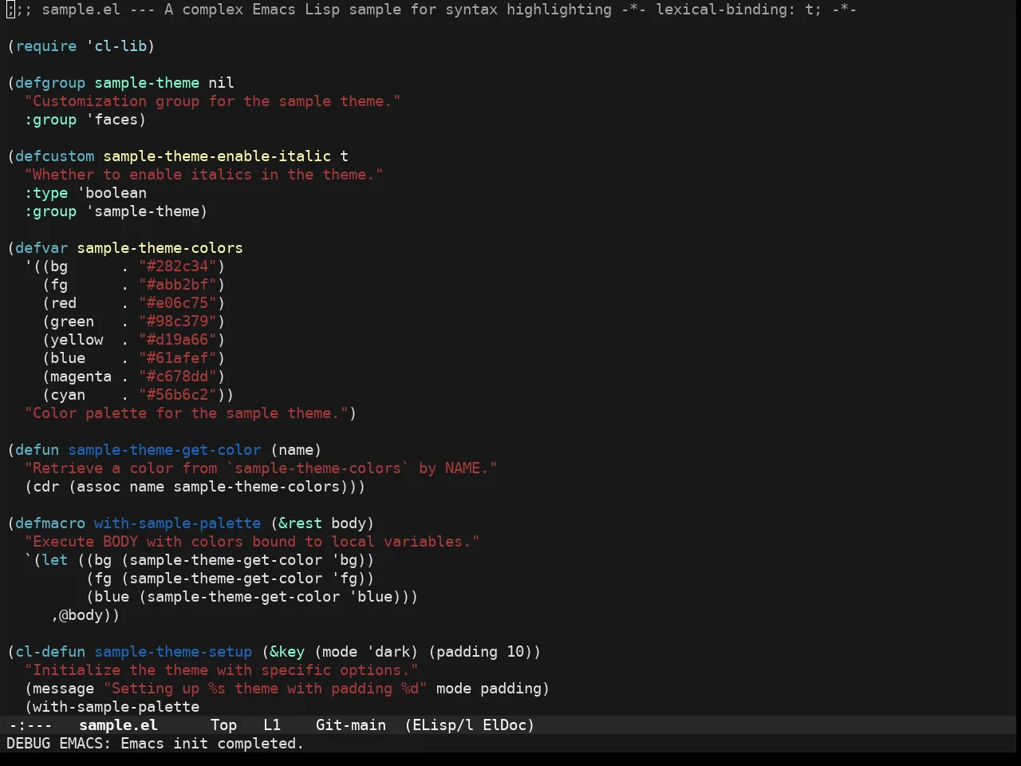Click the cl-defun keyword

tap(50, 651)
